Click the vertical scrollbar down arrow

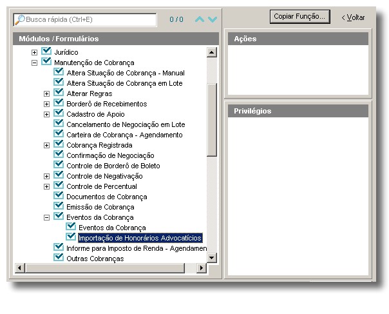pyautogui.click(x=212, y=258)
